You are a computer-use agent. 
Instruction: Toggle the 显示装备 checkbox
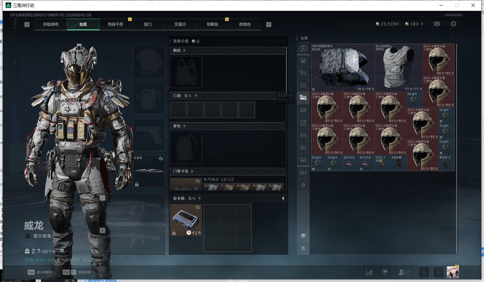click(28, 236)
